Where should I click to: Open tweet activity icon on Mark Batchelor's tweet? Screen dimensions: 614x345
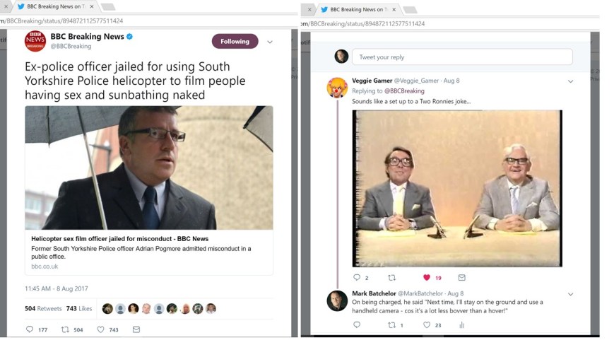[462, 325]
